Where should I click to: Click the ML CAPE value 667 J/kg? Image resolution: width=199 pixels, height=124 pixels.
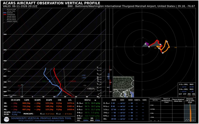coord(26,109)
